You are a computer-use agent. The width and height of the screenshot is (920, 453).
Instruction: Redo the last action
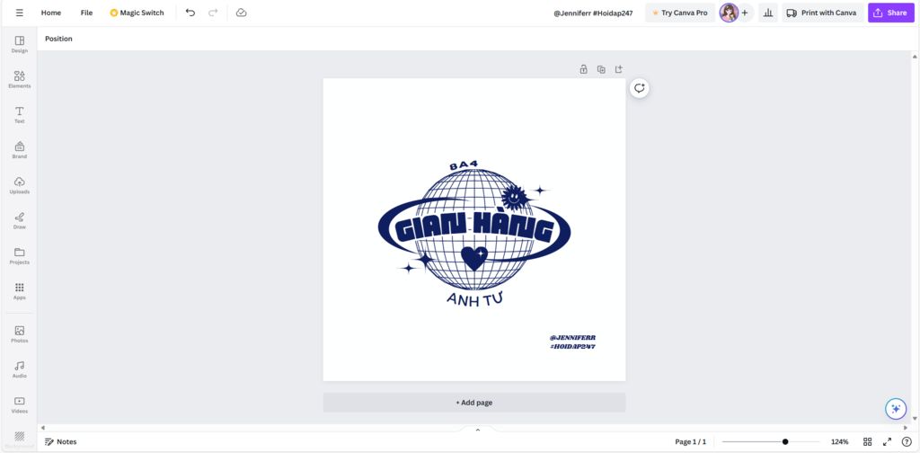tap(213, 13)
